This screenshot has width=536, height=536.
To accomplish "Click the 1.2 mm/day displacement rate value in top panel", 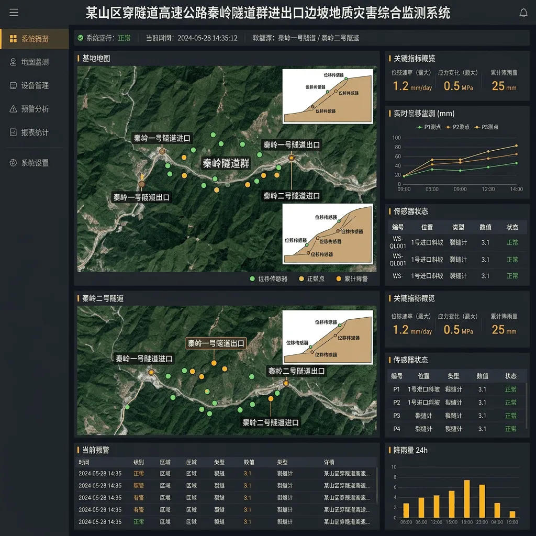I will (412, 86).
